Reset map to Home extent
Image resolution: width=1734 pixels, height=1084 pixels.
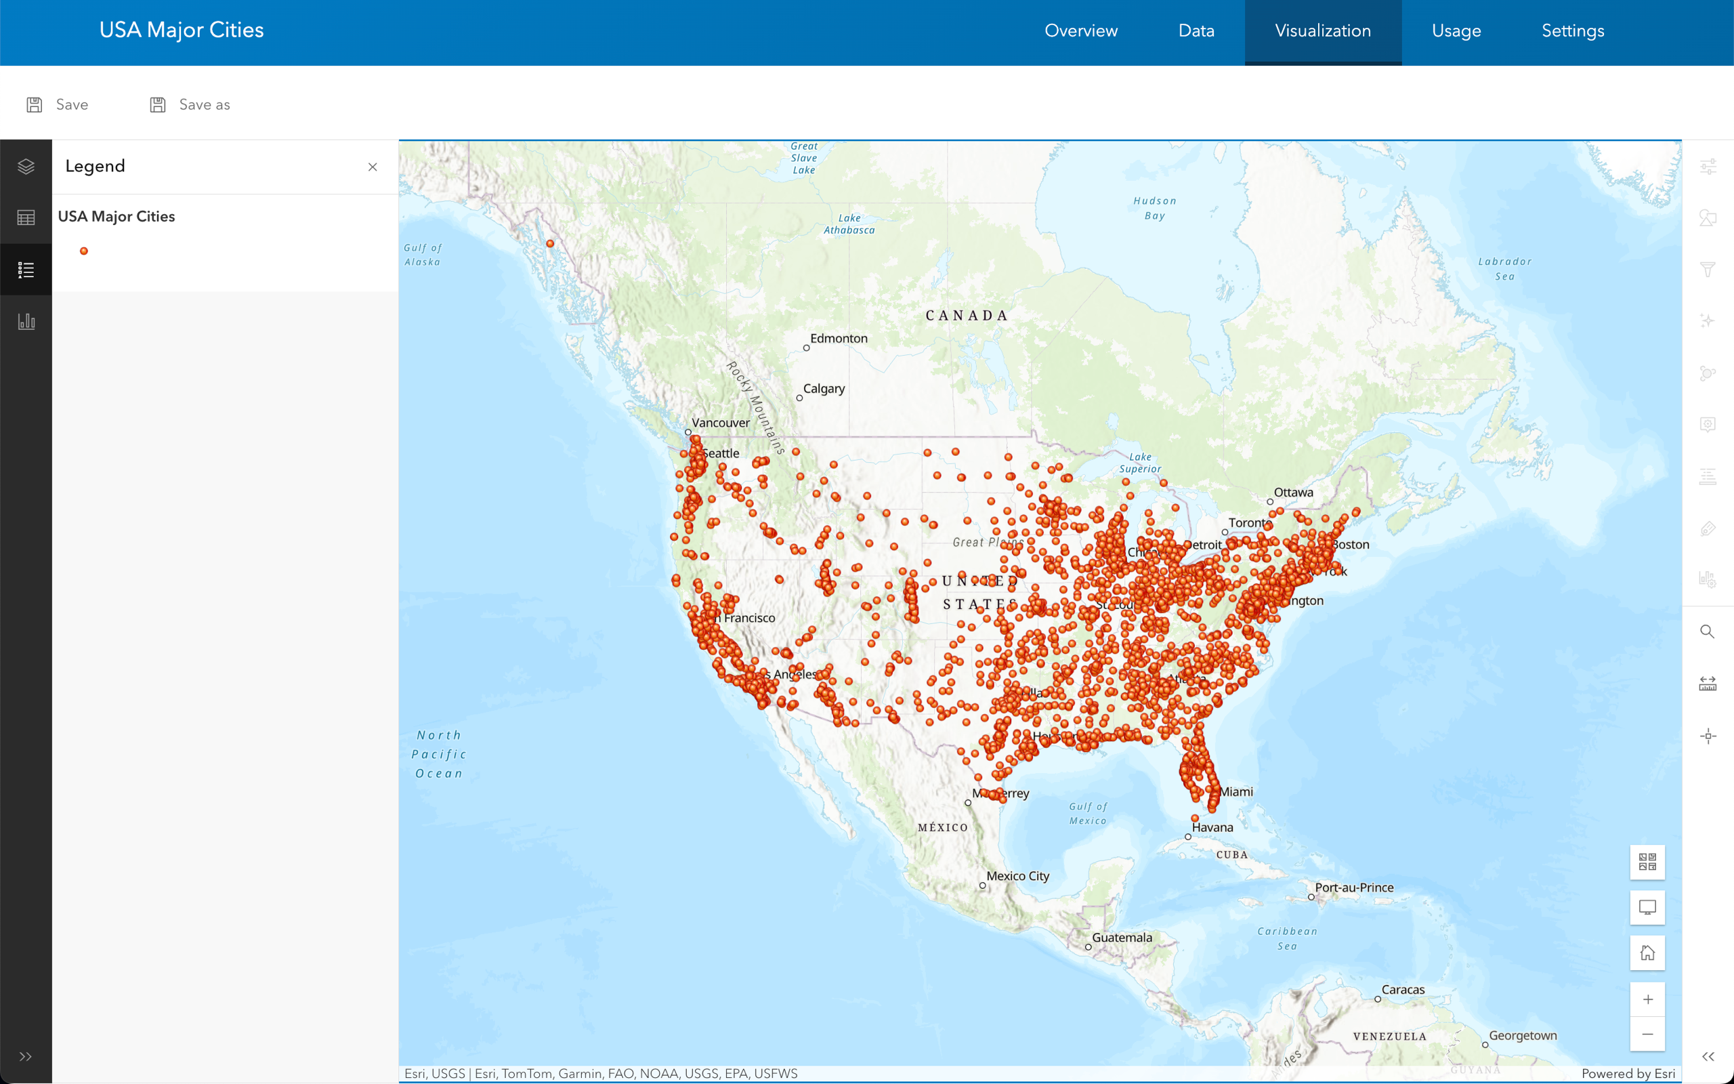[x=1647, y=953]
